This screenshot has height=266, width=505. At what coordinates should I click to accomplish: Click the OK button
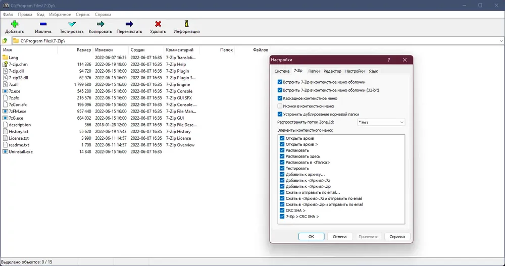(x=311, y=237)
